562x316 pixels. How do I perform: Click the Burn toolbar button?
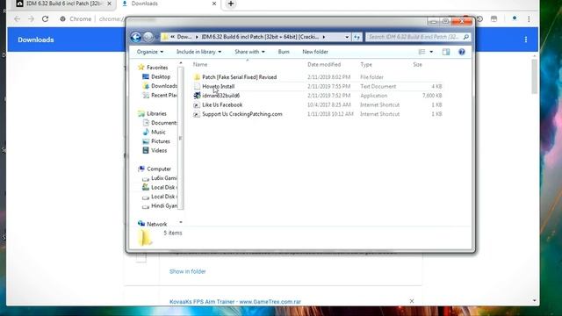pos(284,52)
